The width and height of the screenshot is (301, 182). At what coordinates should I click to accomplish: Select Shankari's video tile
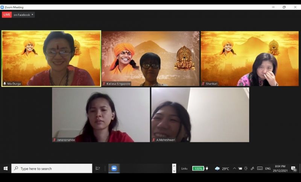[x=250, y=58]
